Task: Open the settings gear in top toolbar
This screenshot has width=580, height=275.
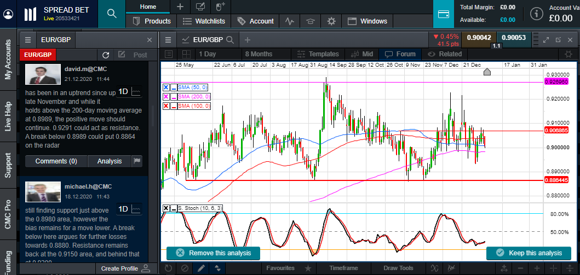Action: coord(331,21)
